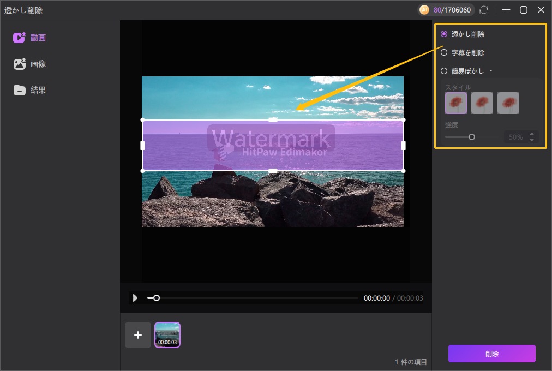Click the results (結果) folder icon

coord(20,90)
